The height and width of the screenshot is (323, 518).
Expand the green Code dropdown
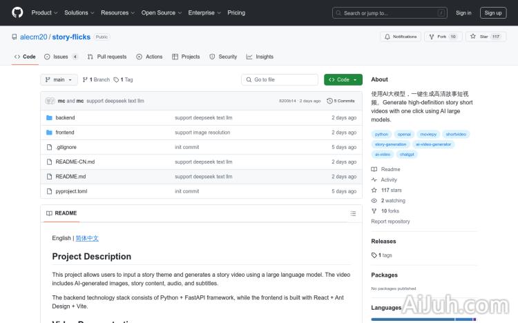pos(343,79)
